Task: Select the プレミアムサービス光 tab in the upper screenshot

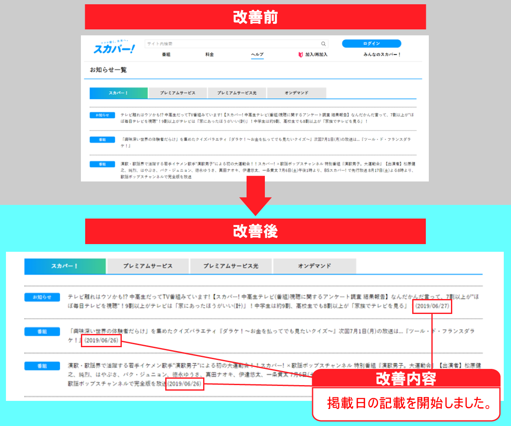Action: 237,93
